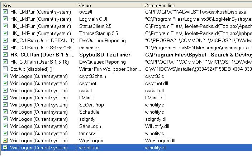Enable the disabled Winter Fun Wallpaper checkbox
This screenshot has height=164, width=252.
click(x=5, y=69)
